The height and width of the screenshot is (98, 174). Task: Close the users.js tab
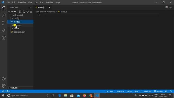pyautogui.click(x=49, y=7)
